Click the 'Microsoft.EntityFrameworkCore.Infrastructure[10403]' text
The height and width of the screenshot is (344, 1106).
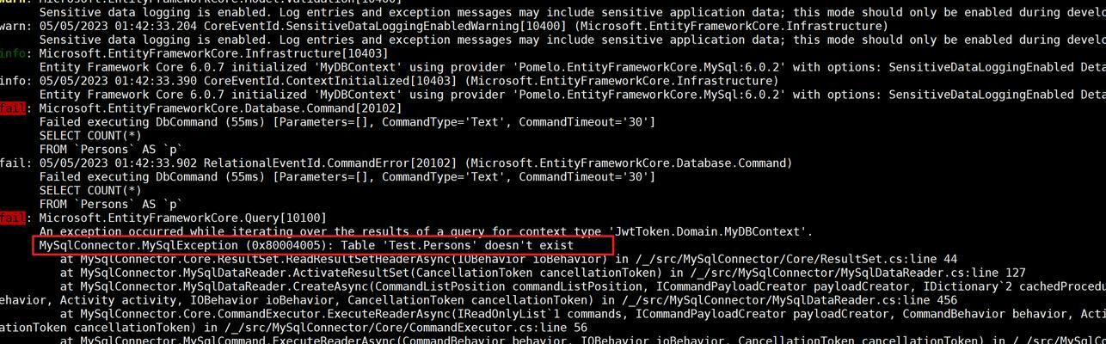point(213,53)
